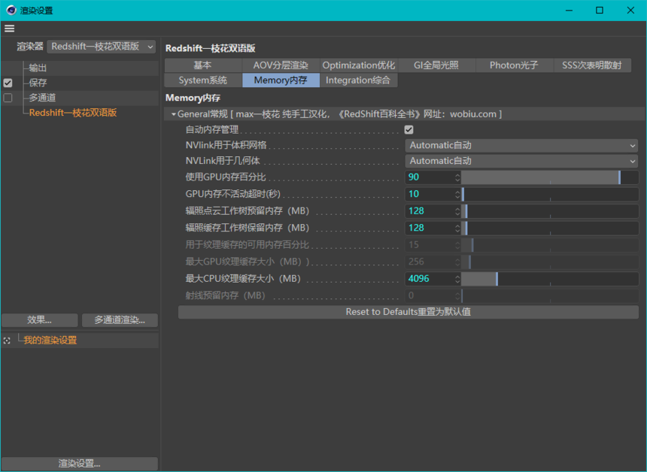
Task: Click the GPU内存不活动超时 value field
Action: click(430, 194)
